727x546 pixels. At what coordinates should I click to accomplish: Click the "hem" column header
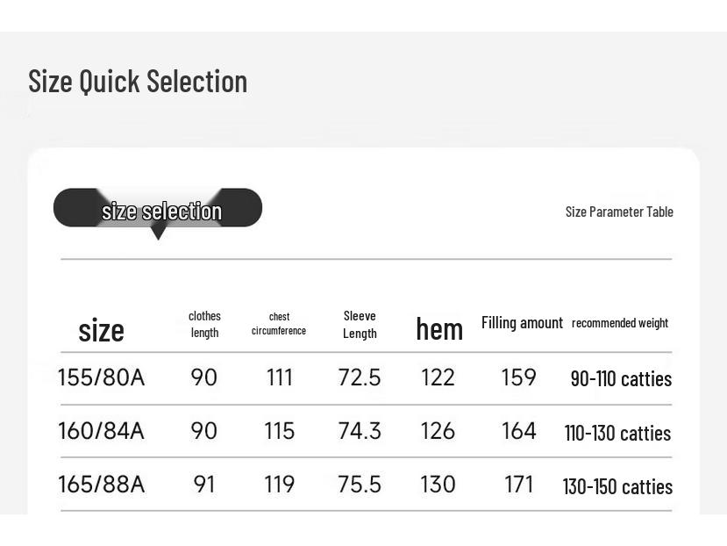pyautogui.click(x=438, y=329)
